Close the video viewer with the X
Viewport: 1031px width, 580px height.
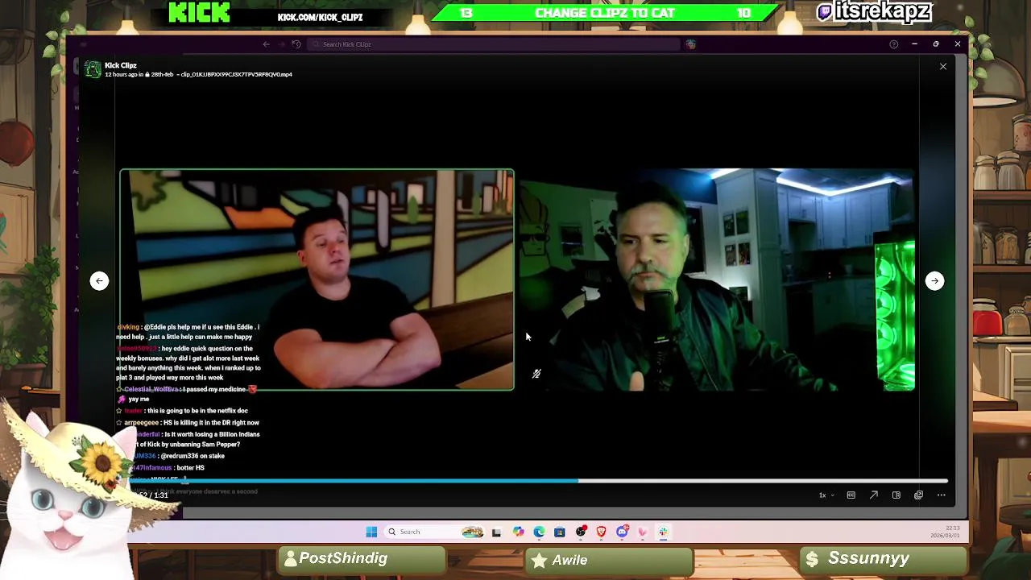pyautogui.click(x=943, y=67)
